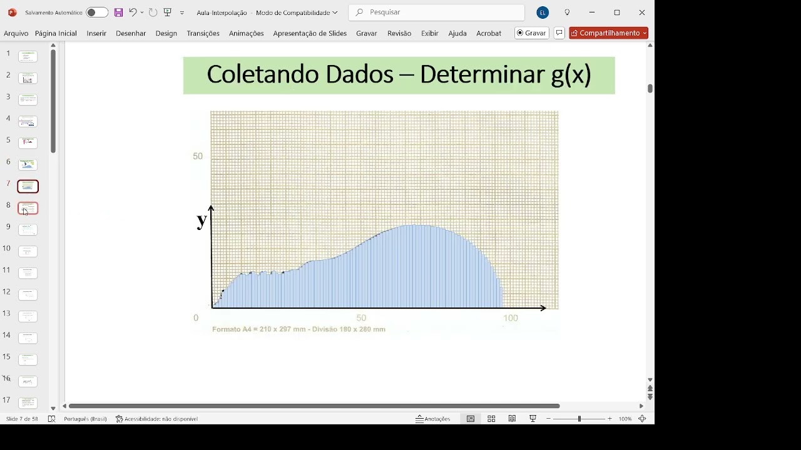The height and width of the screenshot is (450, 801).
Task: Click the Gravar record button at right
Action: pyautogui.click(x=532, y=33)
